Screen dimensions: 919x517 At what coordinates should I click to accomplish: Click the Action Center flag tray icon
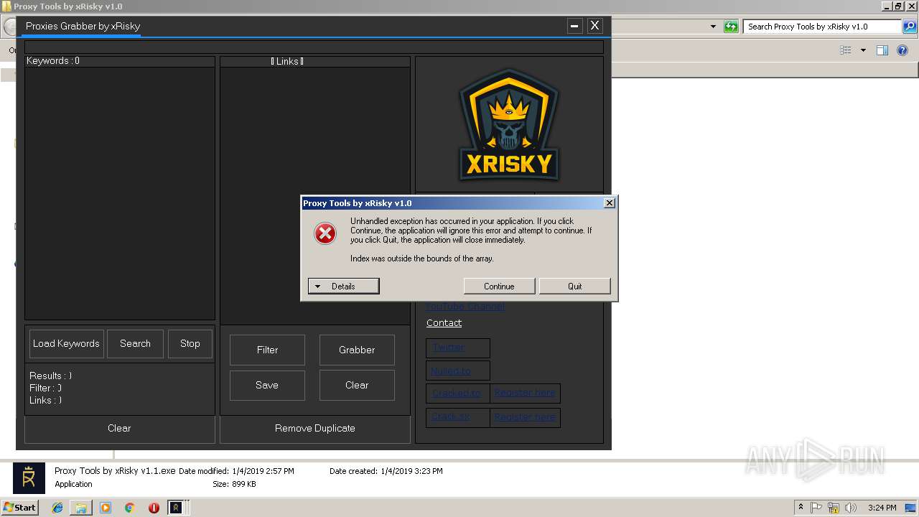(x=817, y=508)
